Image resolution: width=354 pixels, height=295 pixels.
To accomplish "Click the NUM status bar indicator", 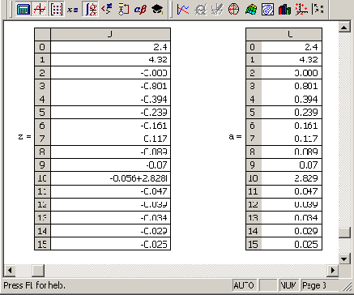I will click(289, 285).
